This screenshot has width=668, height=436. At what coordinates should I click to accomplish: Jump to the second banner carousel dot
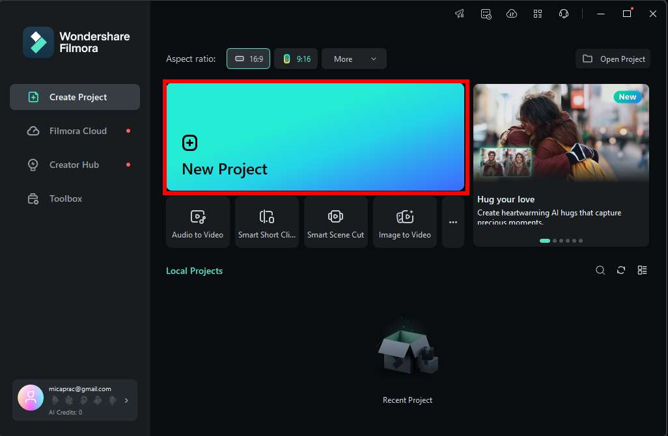(555, 241)
